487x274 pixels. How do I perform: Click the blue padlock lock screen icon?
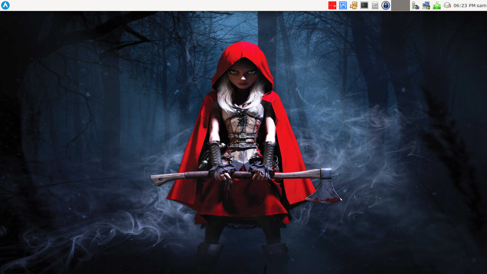coord(386,5)
